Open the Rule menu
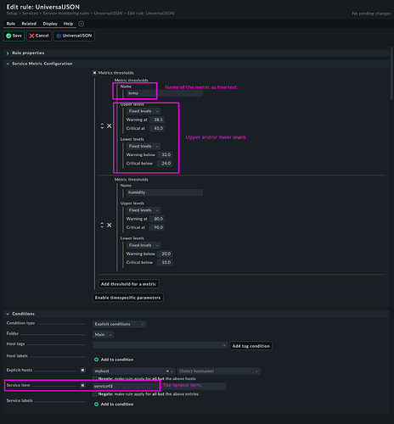Viewport: 394px width, 424px height. point(11,24)
